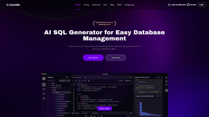Click the third icon in the right rail
This screenshot has width=209, height=117.
pyautogui.click(x=167, y=84)
